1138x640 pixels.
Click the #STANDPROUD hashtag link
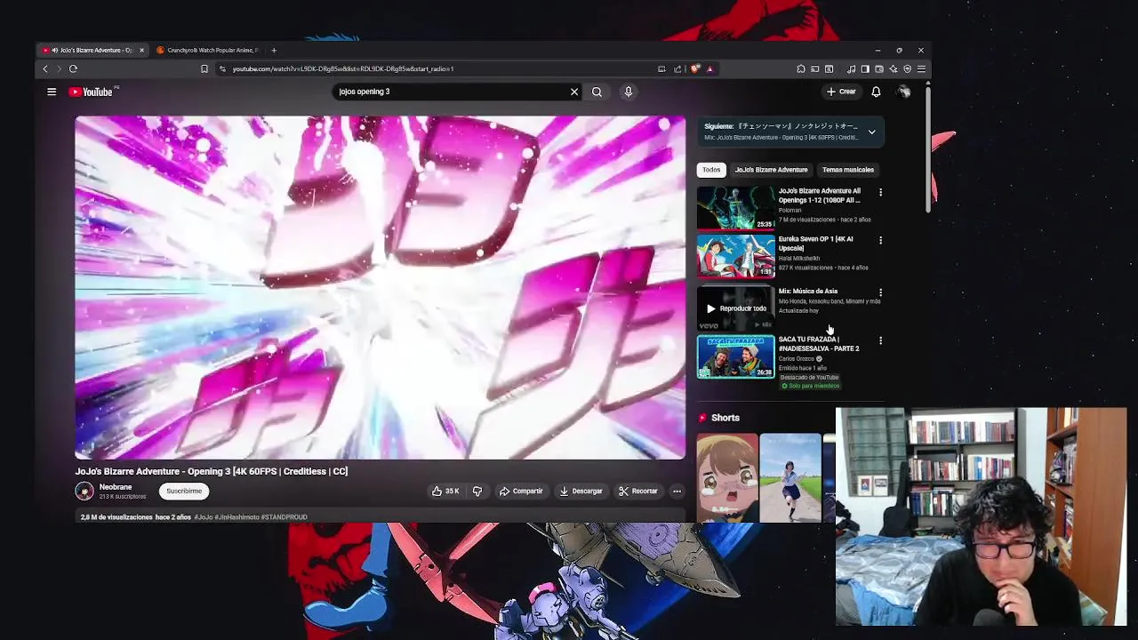pos(284,517)
